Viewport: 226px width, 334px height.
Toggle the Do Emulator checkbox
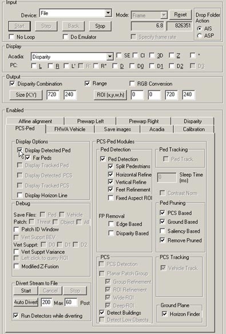click(66, 37)
